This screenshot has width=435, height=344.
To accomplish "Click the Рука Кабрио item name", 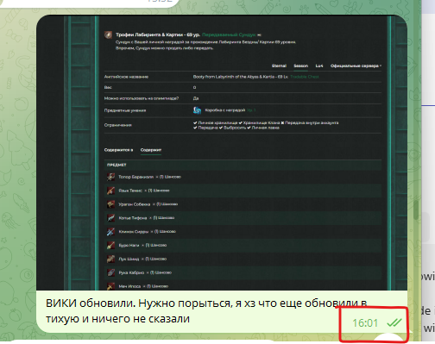I will point(131,272).
